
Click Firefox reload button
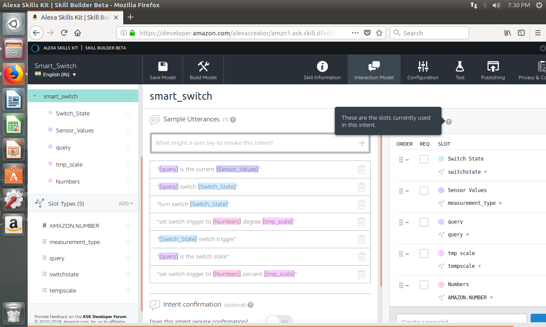(64, 33)
